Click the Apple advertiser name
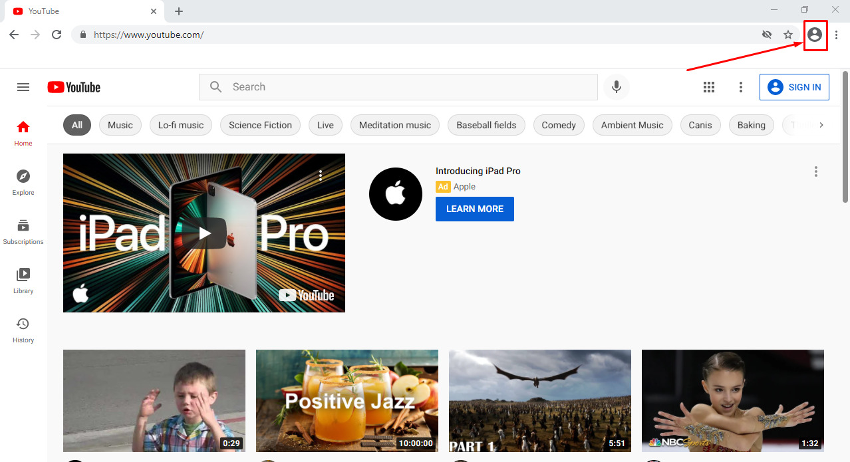The image size is (850, 462). click(x=464, y=187)
